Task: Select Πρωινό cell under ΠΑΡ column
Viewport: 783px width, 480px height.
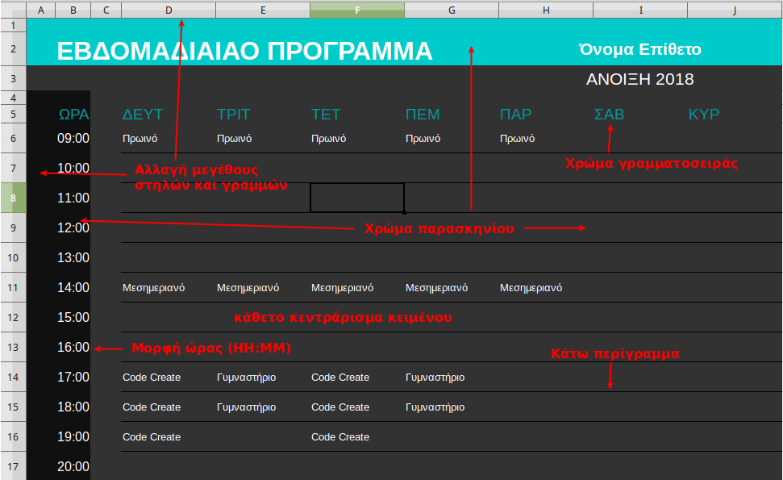Action: (x=517, y=138)
